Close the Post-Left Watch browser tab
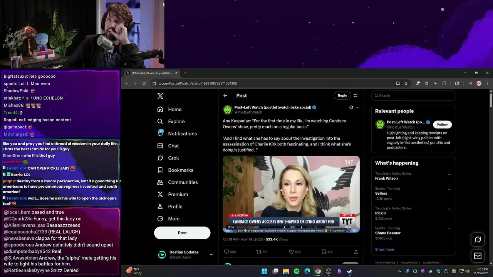The height and width of the screenshot is (277, 493). [x=176, y=73]
